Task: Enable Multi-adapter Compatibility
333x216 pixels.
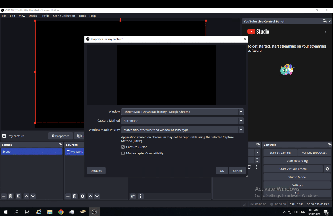Action: [123, 153]
